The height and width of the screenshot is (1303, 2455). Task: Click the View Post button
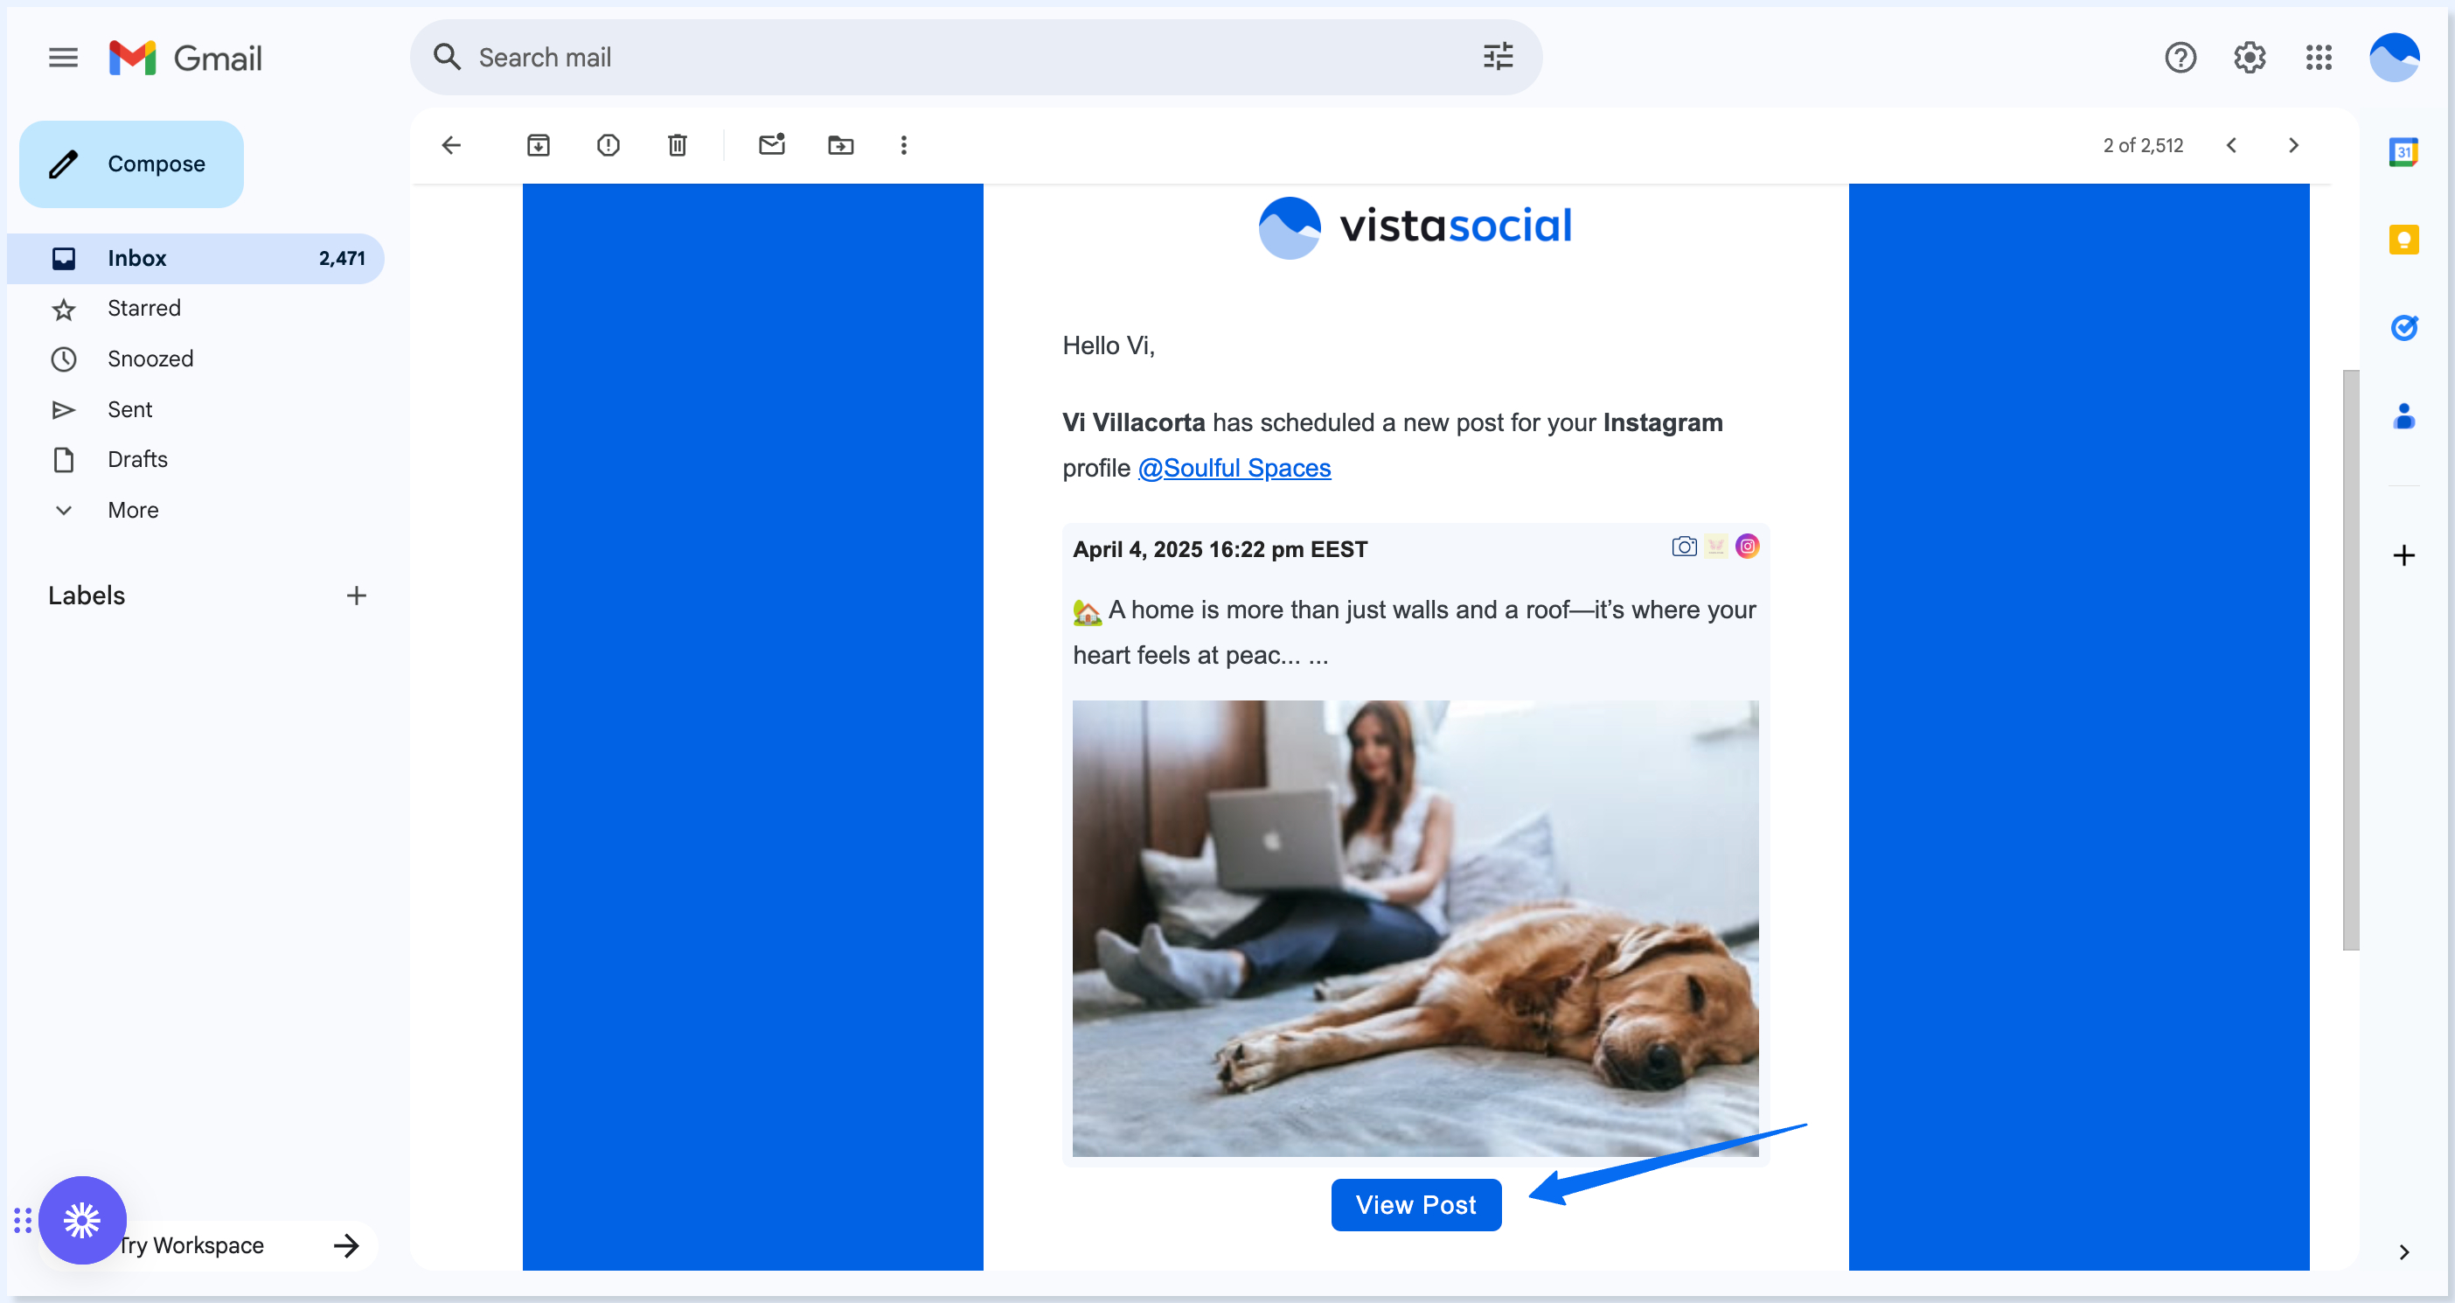point(1416,1205)
